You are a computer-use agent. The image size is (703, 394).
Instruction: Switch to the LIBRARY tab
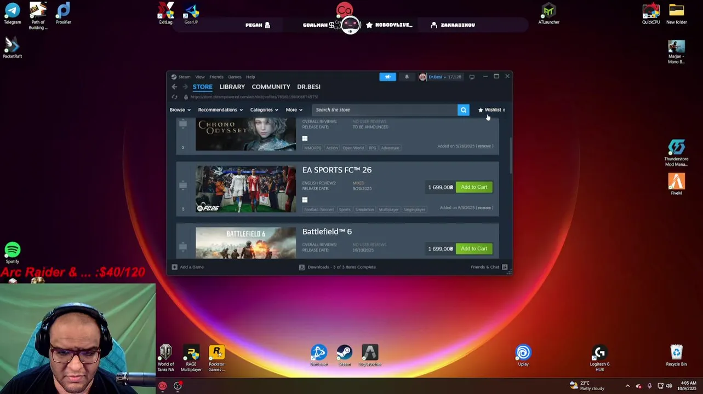coord(232,87)
